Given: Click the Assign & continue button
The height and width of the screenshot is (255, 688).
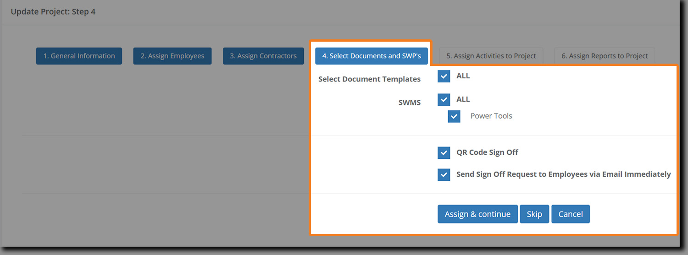Looking at the screenshot, I should [477, 214].
